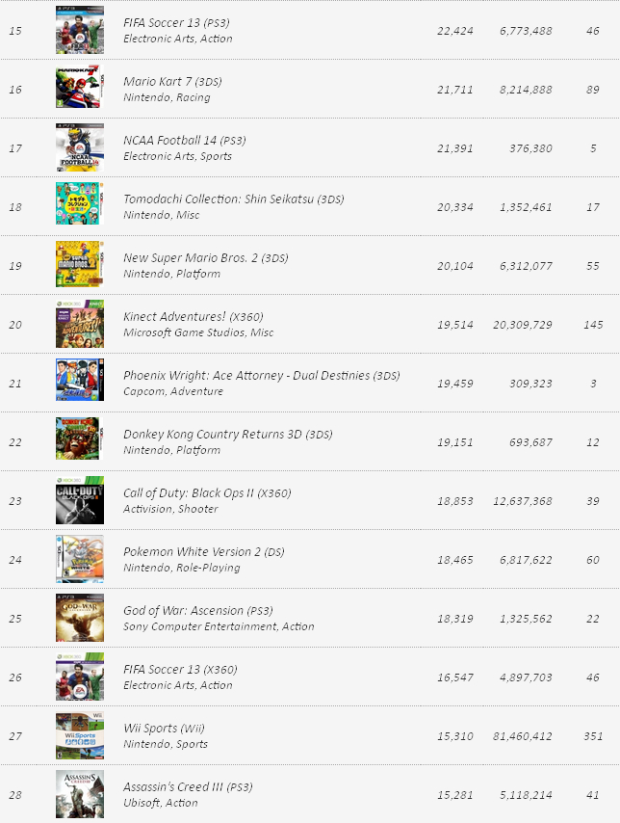620x823 pixels.
Task: Click the Phoenix Wright Dual Destinies cover
Action: 79,381
